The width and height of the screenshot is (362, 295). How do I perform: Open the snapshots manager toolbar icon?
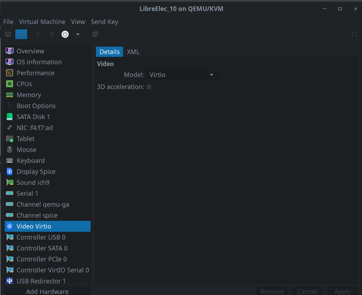(x=95, y=34)
